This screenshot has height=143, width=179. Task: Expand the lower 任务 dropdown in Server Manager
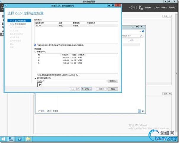pos(167,93)
